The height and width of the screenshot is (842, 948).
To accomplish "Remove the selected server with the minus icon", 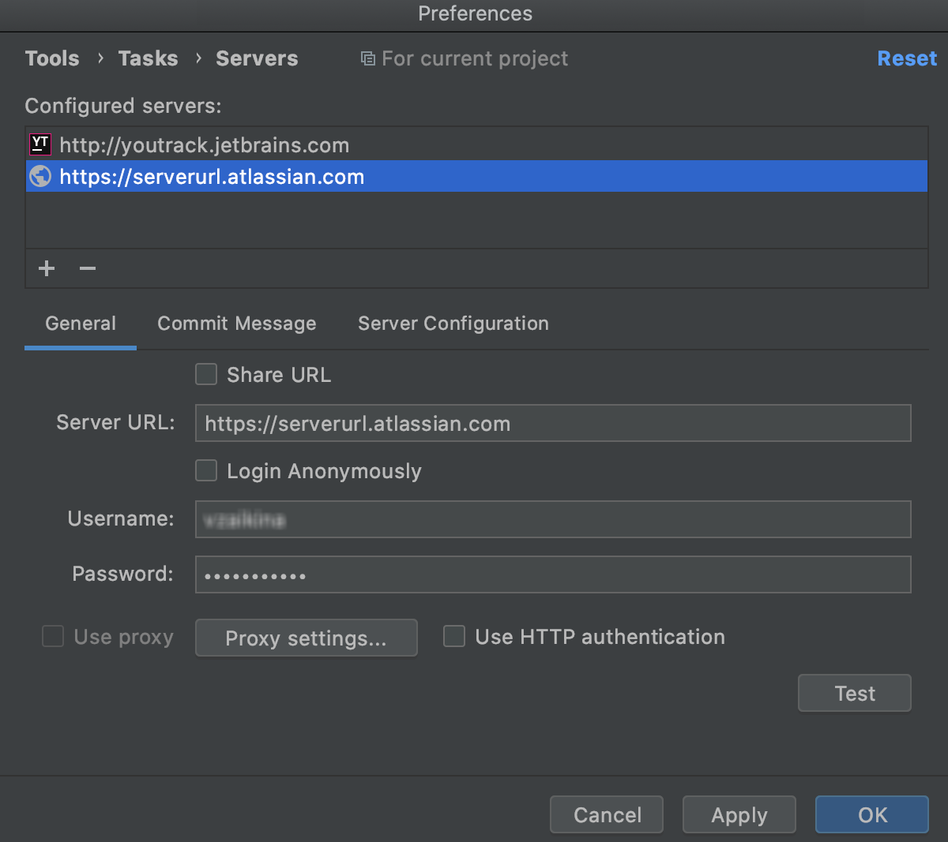I will 88,268.
